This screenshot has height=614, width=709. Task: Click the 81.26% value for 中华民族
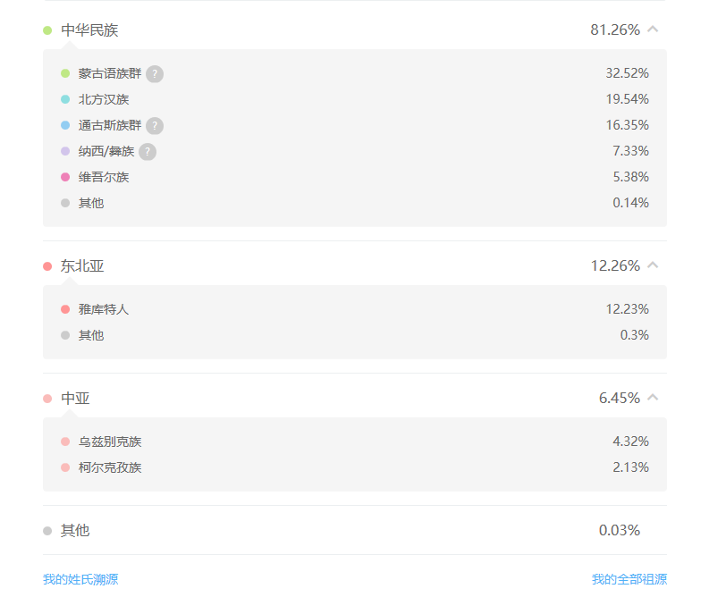(615, 29)
